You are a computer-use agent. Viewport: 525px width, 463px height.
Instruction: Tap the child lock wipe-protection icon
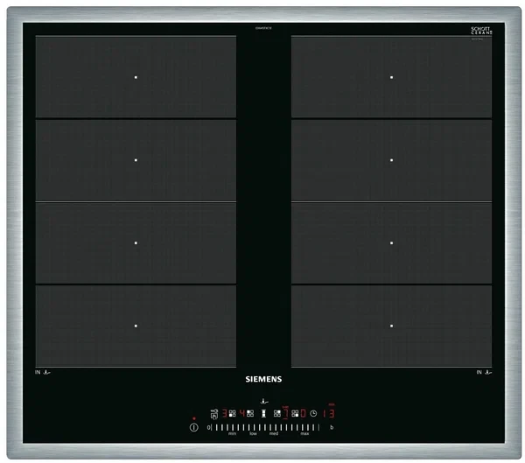click(x=214, y=413)
